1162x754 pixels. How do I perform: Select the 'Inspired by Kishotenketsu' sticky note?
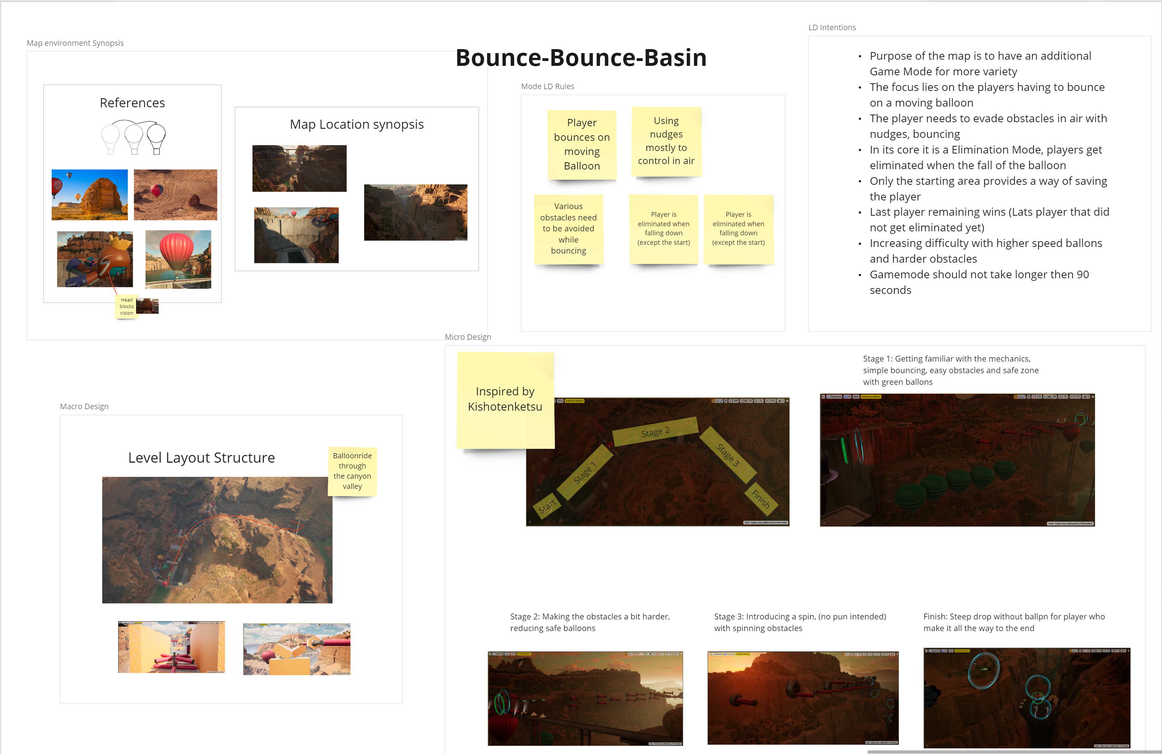(505, 399)
